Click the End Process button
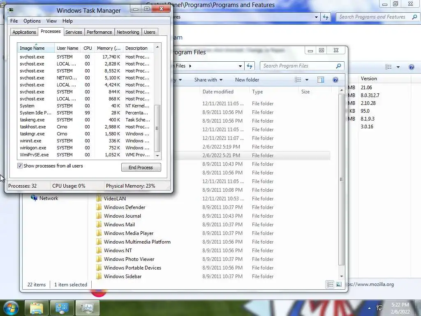This screenshot has width=421, height=316. coord(141,167)
